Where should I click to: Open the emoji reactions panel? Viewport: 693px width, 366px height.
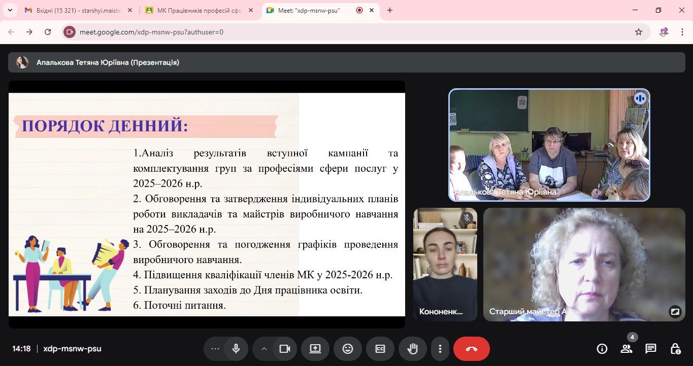click(347, 349)
